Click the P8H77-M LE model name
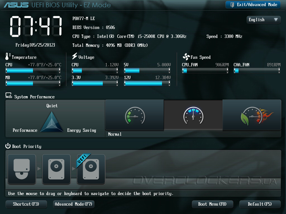The height and width of the screenshot is (214, 286). (x=84, y=18)
